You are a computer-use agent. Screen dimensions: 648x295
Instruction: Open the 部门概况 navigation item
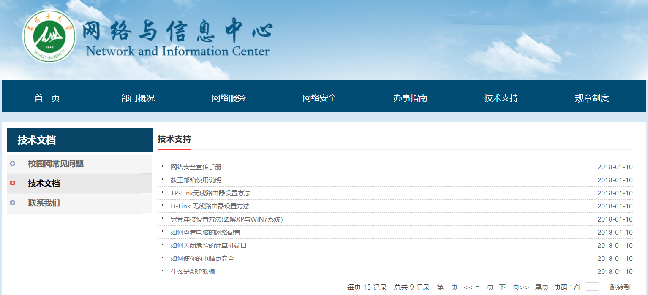(138, 98)
